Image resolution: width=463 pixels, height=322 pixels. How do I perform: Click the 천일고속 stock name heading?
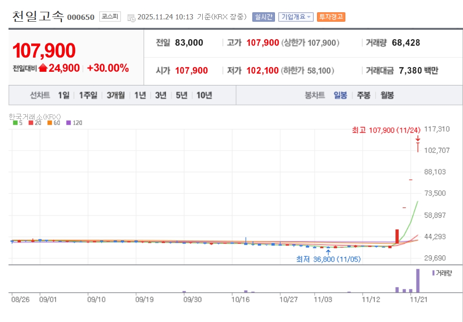click(38, 16)
